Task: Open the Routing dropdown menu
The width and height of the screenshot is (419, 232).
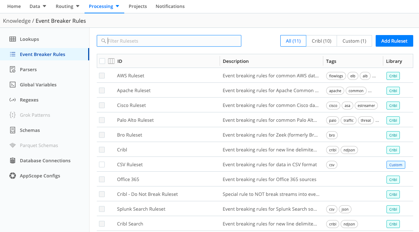Action: point(68,6)
